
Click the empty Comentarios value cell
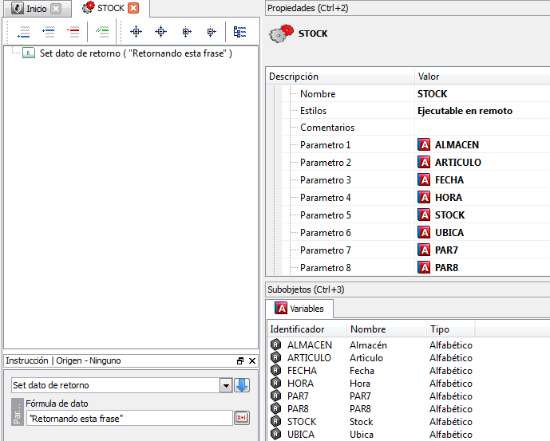(x=479, y=128)
